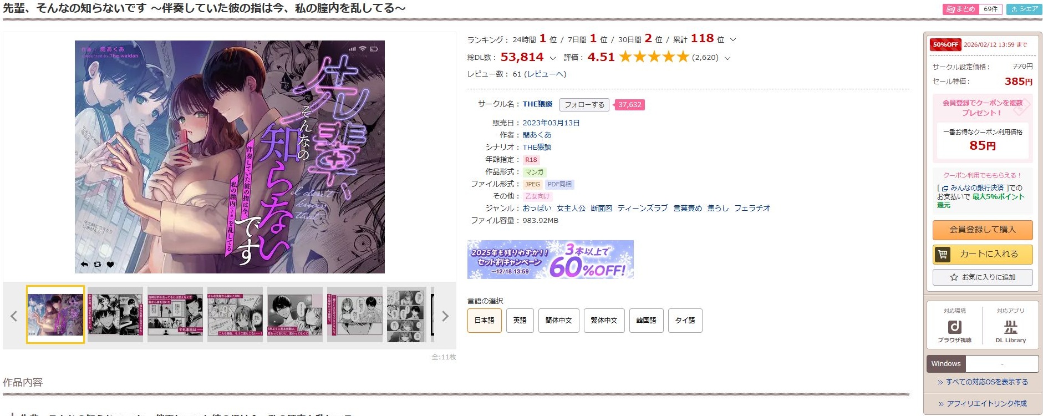Expand the total download count chevron
Screen dimensions: 1043x416
point(552,58)
